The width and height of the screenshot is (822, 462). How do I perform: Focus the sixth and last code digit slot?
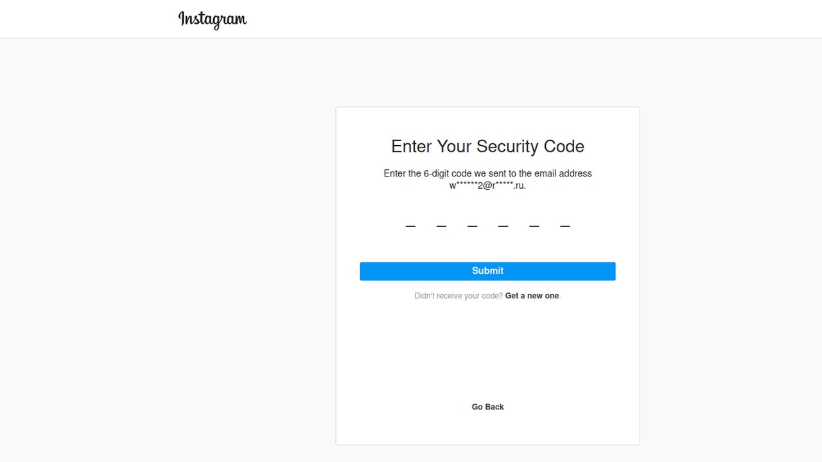coord(564,222)
